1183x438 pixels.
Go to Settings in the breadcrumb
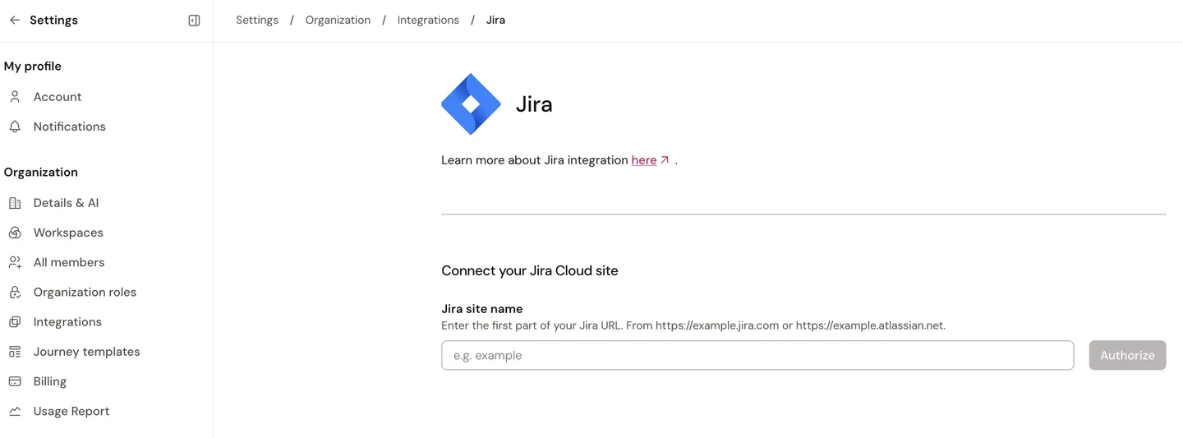pyautogui.click(x=257, y=20)
